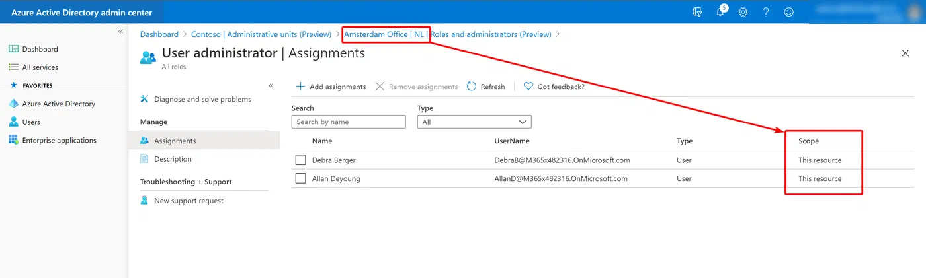The height and width of the screenshot is (278, 926).
Task: Click the Diagnose and solve problems wrench icon
Action: (145, 99)
